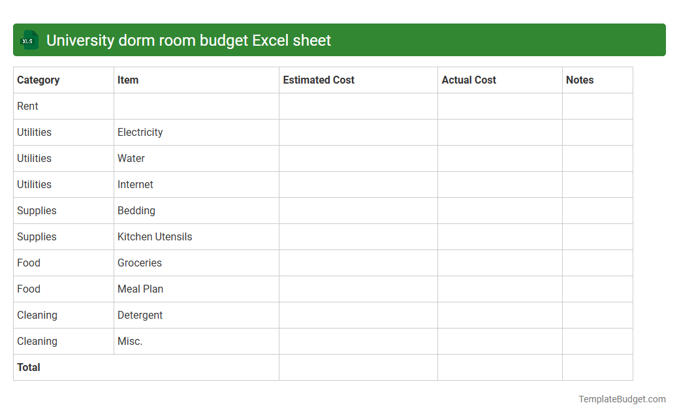Click the Misc. item cell
The width and height of the screenshot is (679, 418).
130,341
